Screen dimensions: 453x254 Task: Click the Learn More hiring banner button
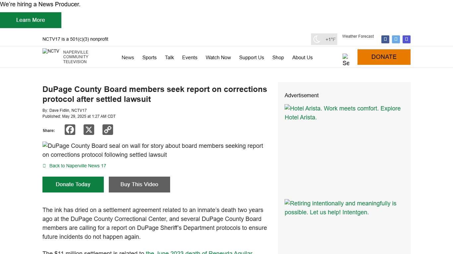pos(31,20)
